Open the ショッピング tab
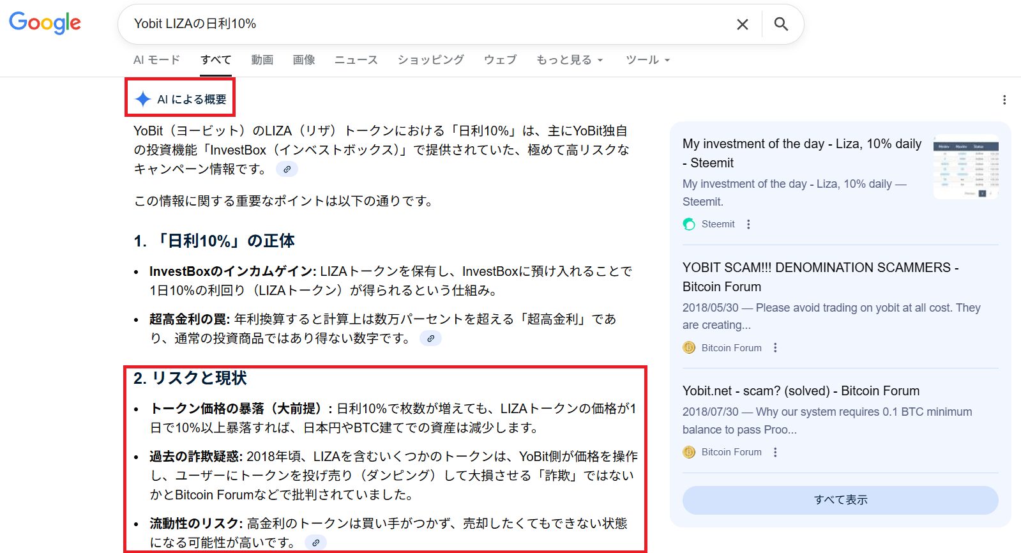 430,60
